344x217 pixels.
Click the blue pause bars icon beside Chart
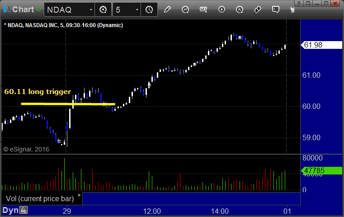point(7,9)
